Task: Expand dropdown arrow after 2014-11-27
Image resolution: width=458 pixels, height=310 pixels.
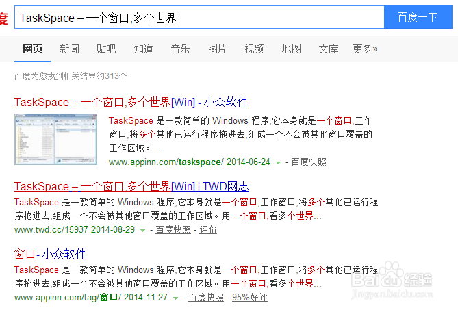Action: point(175,298)
